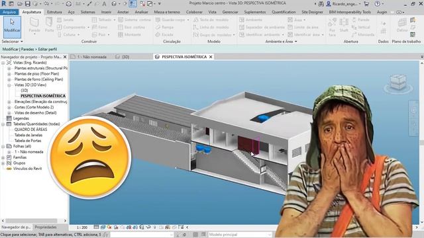
Task: Click the Open folder icon in quick access toolbar
Action: 20,4
